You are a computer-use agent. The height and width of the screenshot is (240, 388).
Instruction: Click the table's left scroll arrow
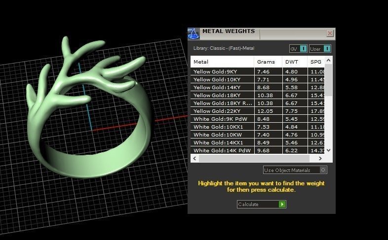click(194, 159)
